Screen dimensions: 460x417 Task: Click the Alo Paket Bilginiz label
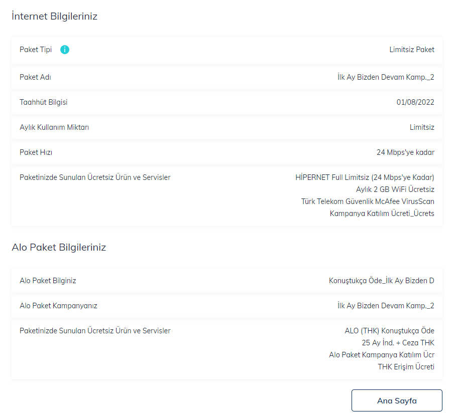click(x=48, y=281)
